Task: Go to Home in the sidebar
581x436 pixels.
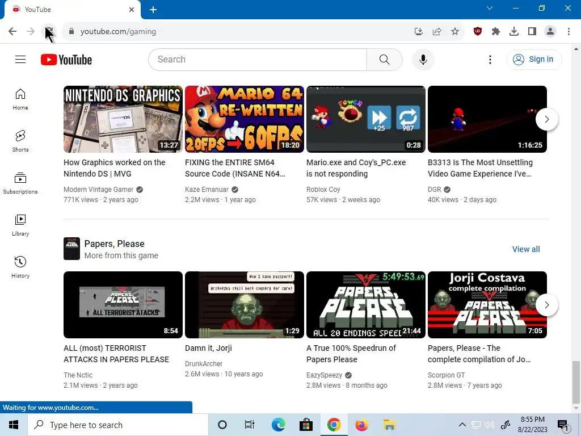Action: click(20, 99)
